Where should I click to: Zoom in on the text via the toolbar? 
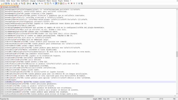[x=39, y=4]
